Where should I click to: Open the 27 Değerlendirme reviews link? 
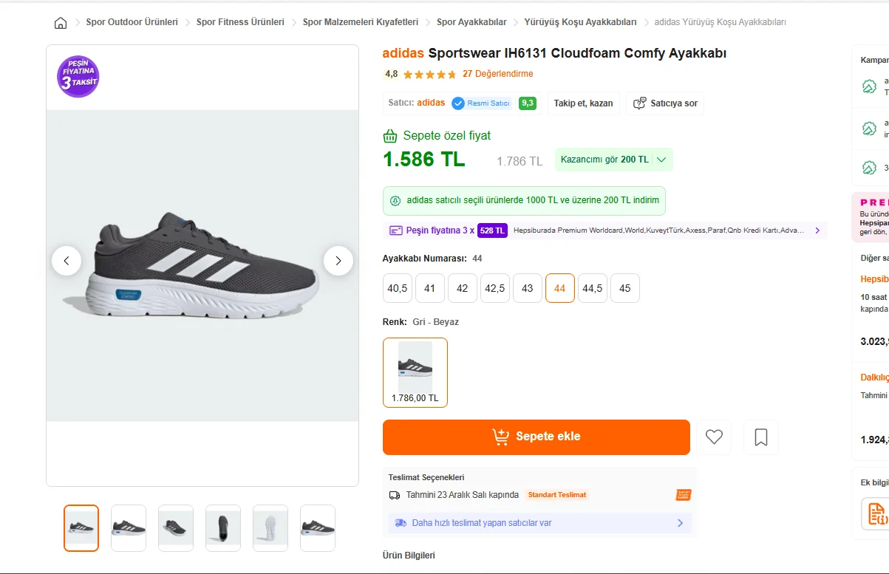tap(497, 74)
